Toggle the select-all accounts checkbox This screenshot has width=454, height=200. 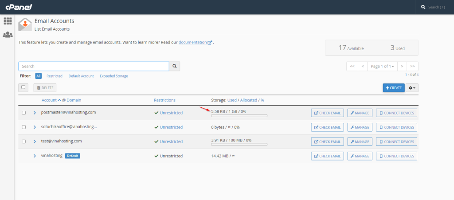coord(24,87)
